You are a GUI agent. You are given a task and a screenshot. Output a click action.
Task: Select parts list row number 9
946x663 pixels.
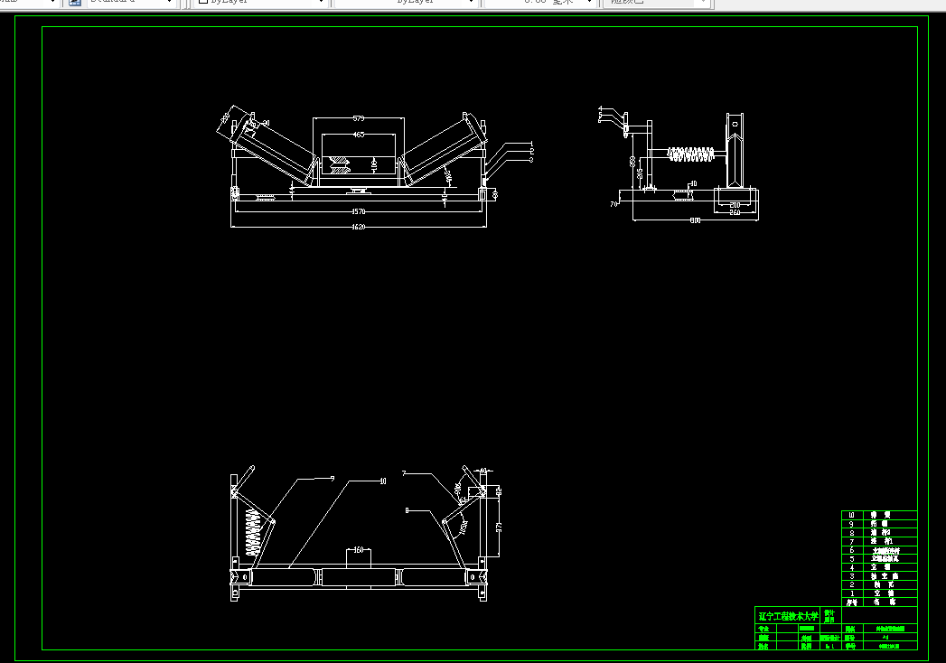pos(852,524)
